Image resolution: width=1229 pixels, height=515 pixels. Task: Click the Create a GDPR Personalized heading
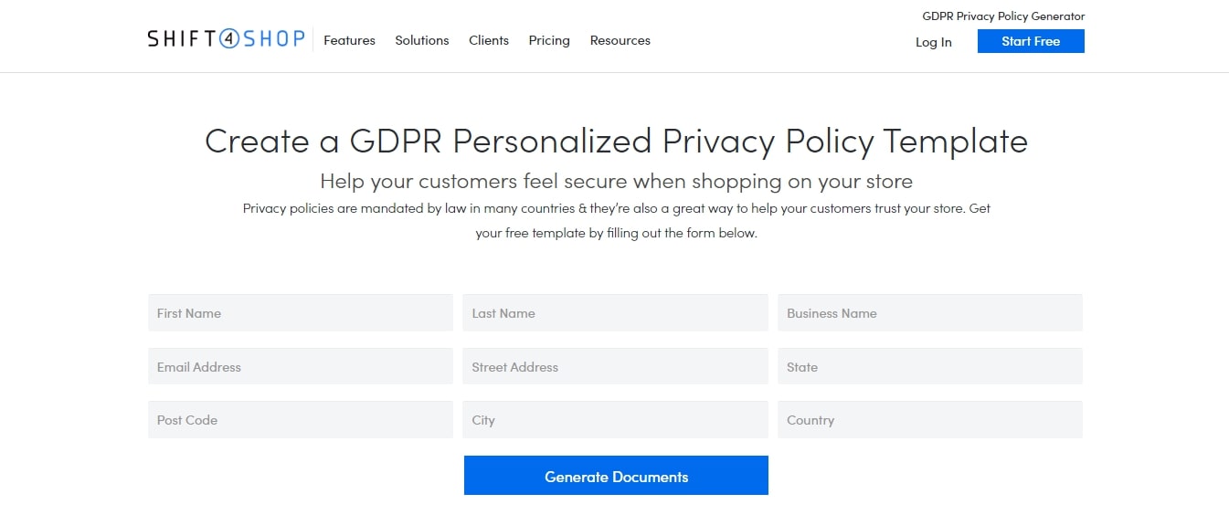[616, 142]
